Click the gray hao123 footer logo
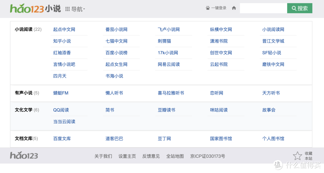The image size is (324, 173). tap(24, 155)
